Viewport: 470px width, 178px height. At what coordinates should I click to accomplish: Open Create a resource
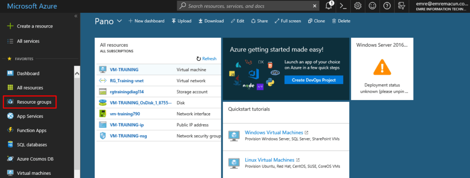pos(35,26)
